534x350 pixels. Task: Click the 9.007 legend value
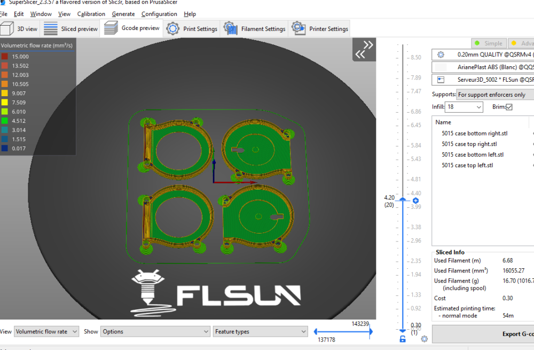(19, 94)
